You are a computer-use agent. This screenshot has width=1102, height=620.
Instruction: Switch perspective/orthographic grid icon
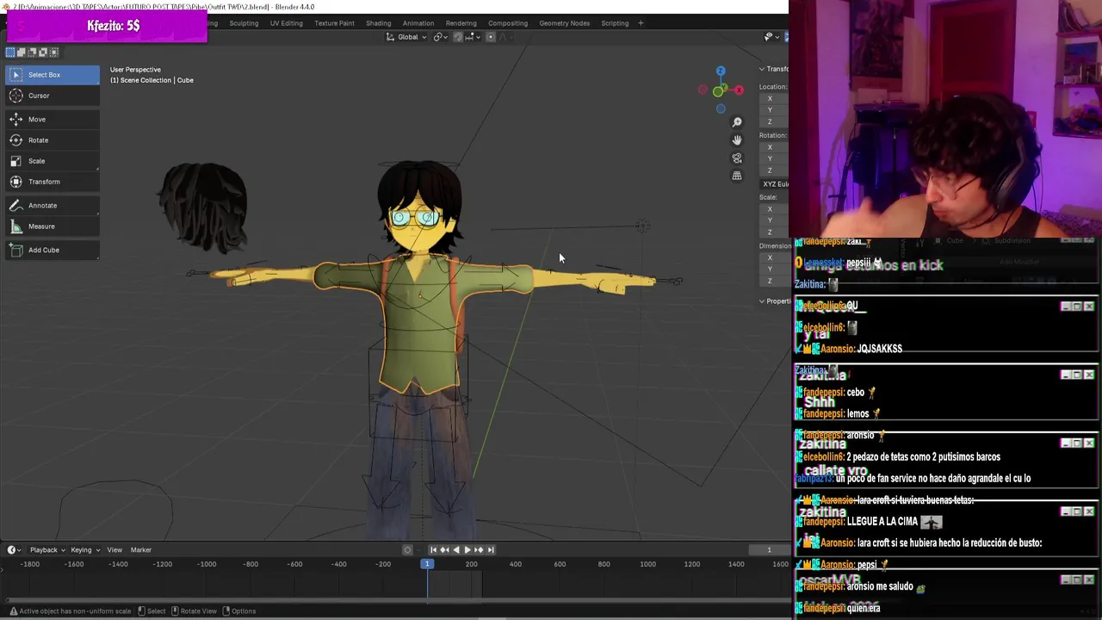point(737,176)
